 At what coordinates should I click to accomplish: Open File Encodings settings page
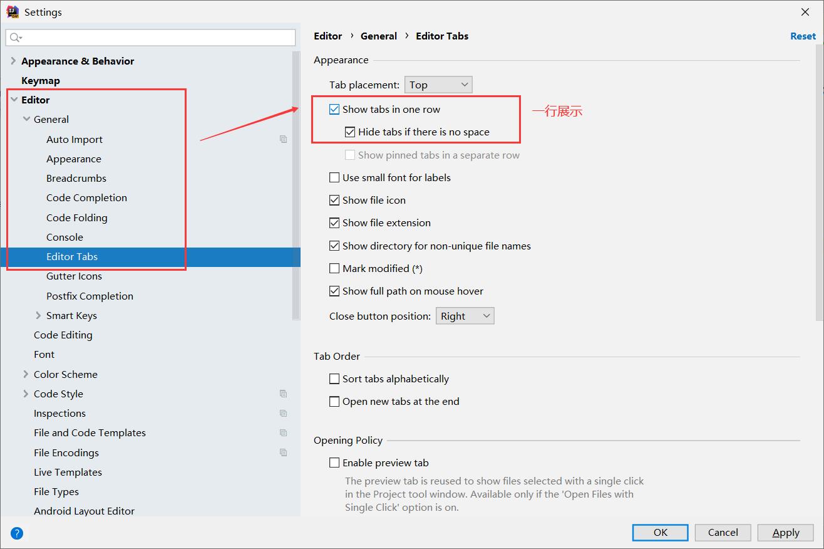66,452
